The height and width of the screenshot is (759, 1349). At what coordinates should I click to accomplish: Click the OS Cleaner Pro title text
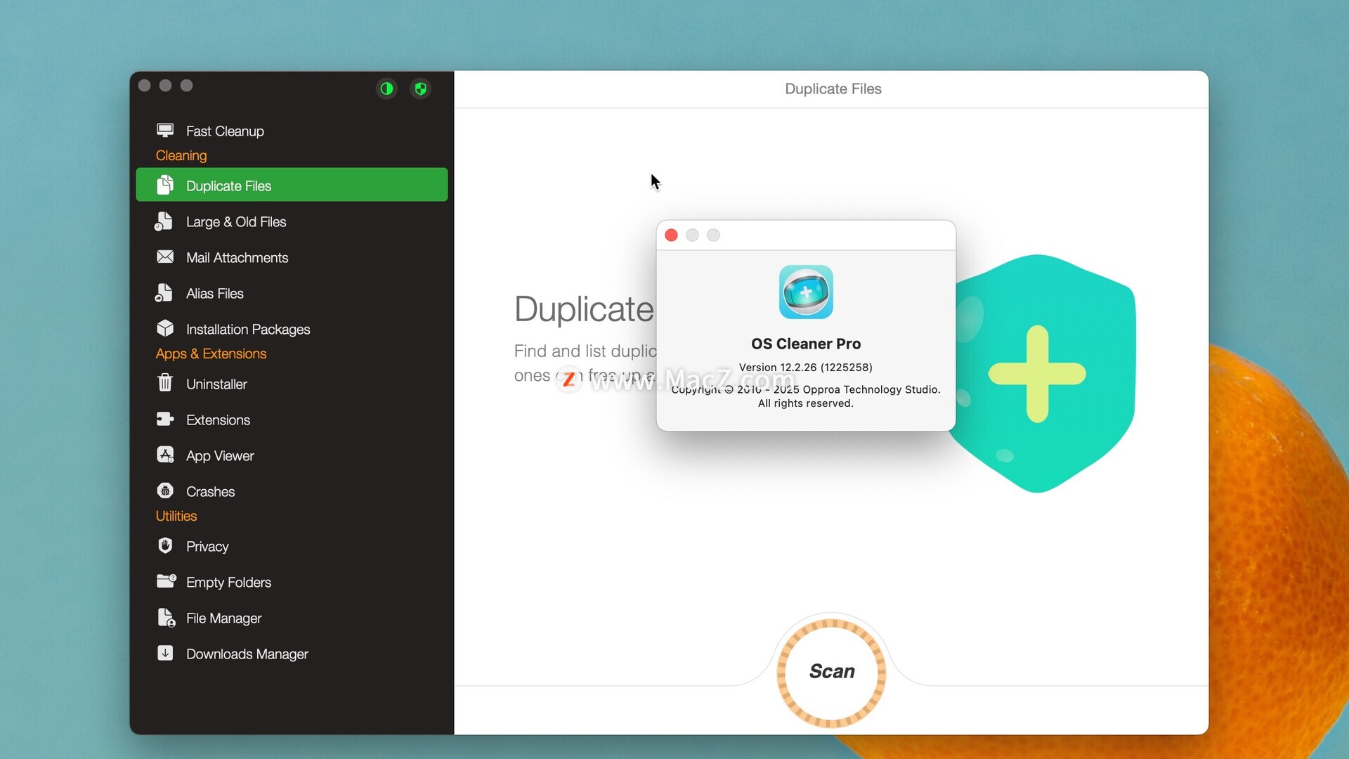pos(806,344)
